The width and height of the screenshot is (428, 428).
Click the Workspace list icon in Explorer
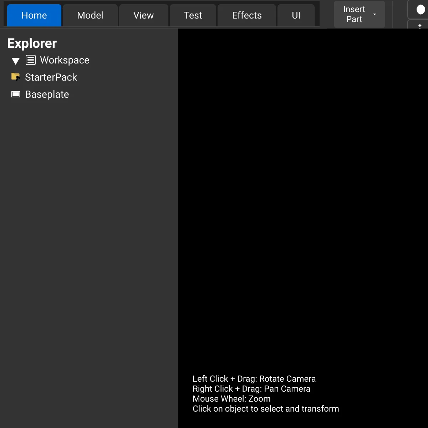coord(31,60)
